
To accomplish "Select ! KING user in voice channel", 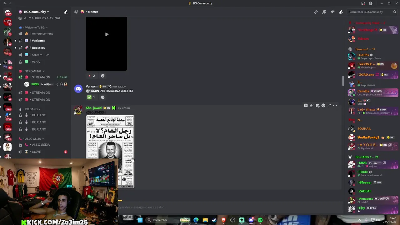I will [x=46, y=84].
